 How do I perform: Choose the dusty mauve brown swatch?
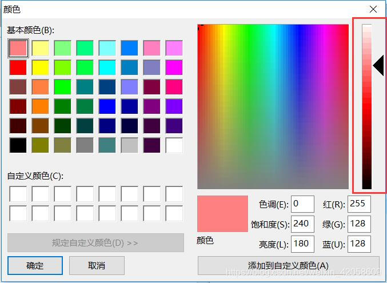pos(18,87)
